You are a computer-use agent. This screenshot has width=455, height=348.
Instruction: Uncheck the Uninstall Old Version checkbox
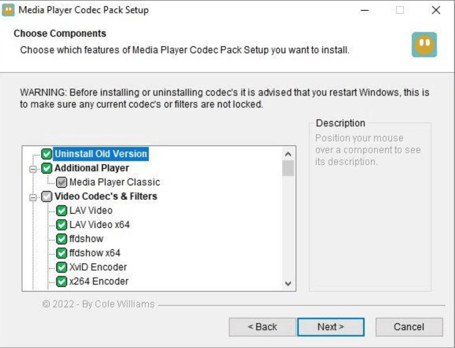click(x=47, y=154)
